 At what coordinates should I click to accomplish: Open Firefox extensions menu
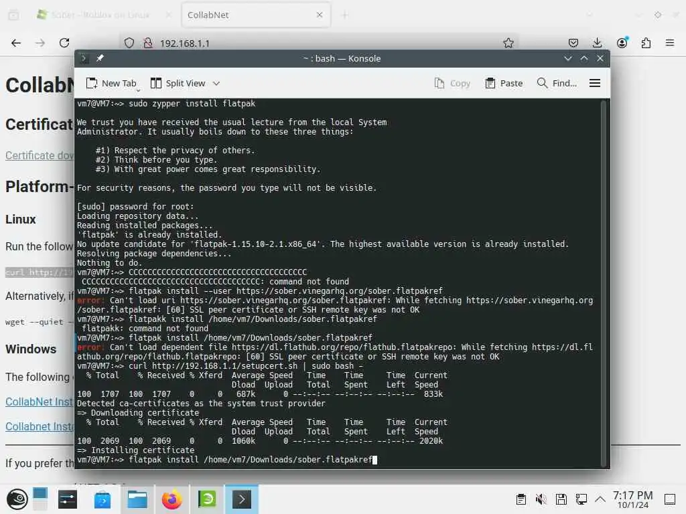pyautogui.click(x=646, y=43)
